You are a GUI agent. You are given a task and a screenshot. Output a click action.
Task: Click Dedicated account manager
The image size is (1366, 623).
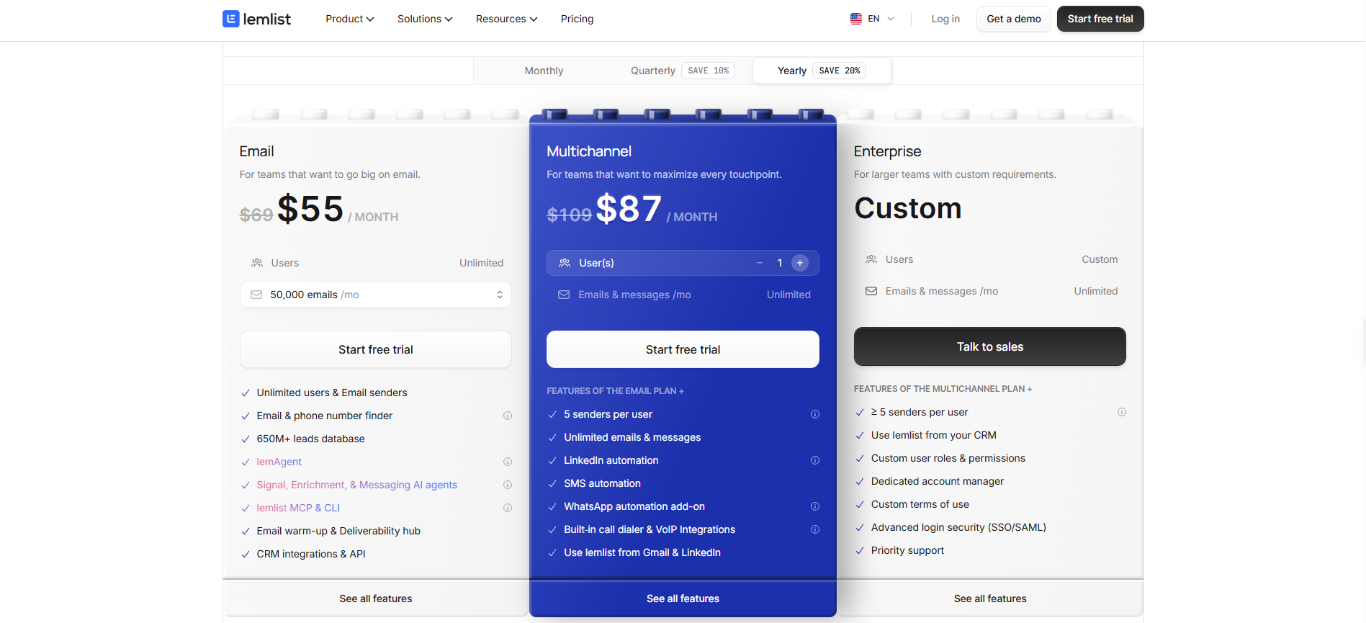938,481
